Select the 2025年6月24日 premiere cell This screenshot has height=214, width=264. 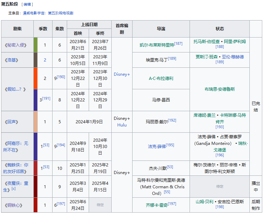78,205
